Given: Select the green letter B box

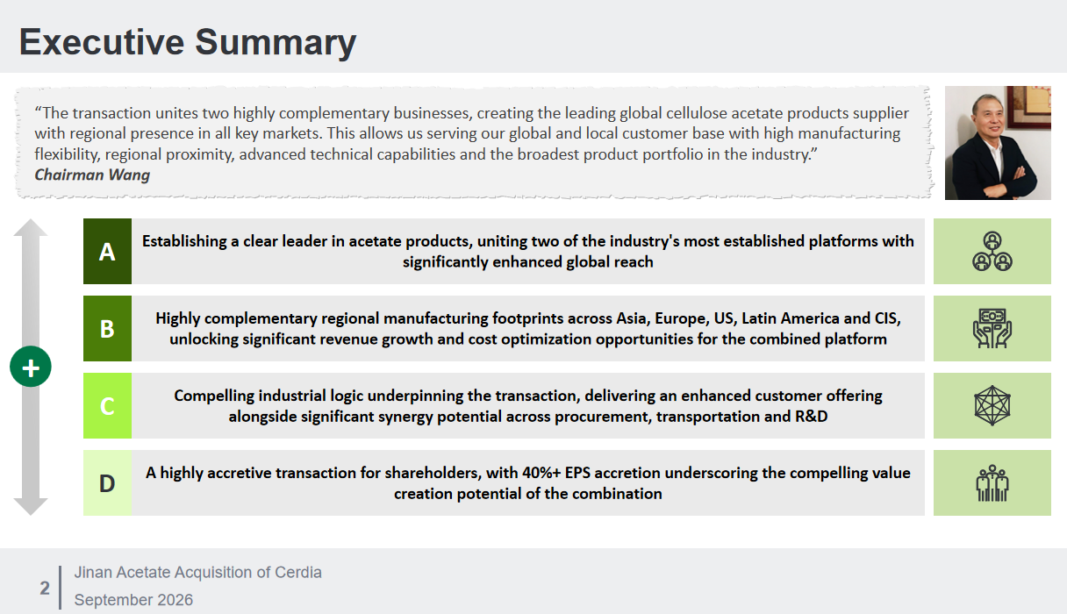Looking at the screenshot, I should click(107, 328).
